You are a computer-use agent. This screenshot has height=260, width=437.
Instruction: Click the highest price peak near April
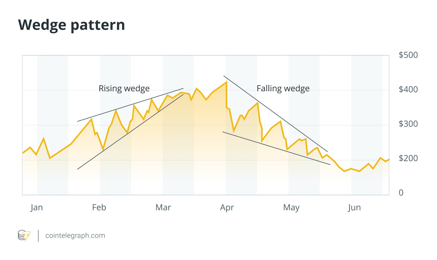226,82
